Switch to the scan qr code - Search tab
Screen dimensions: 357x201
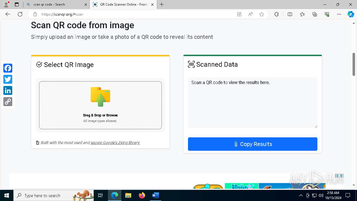57,4
